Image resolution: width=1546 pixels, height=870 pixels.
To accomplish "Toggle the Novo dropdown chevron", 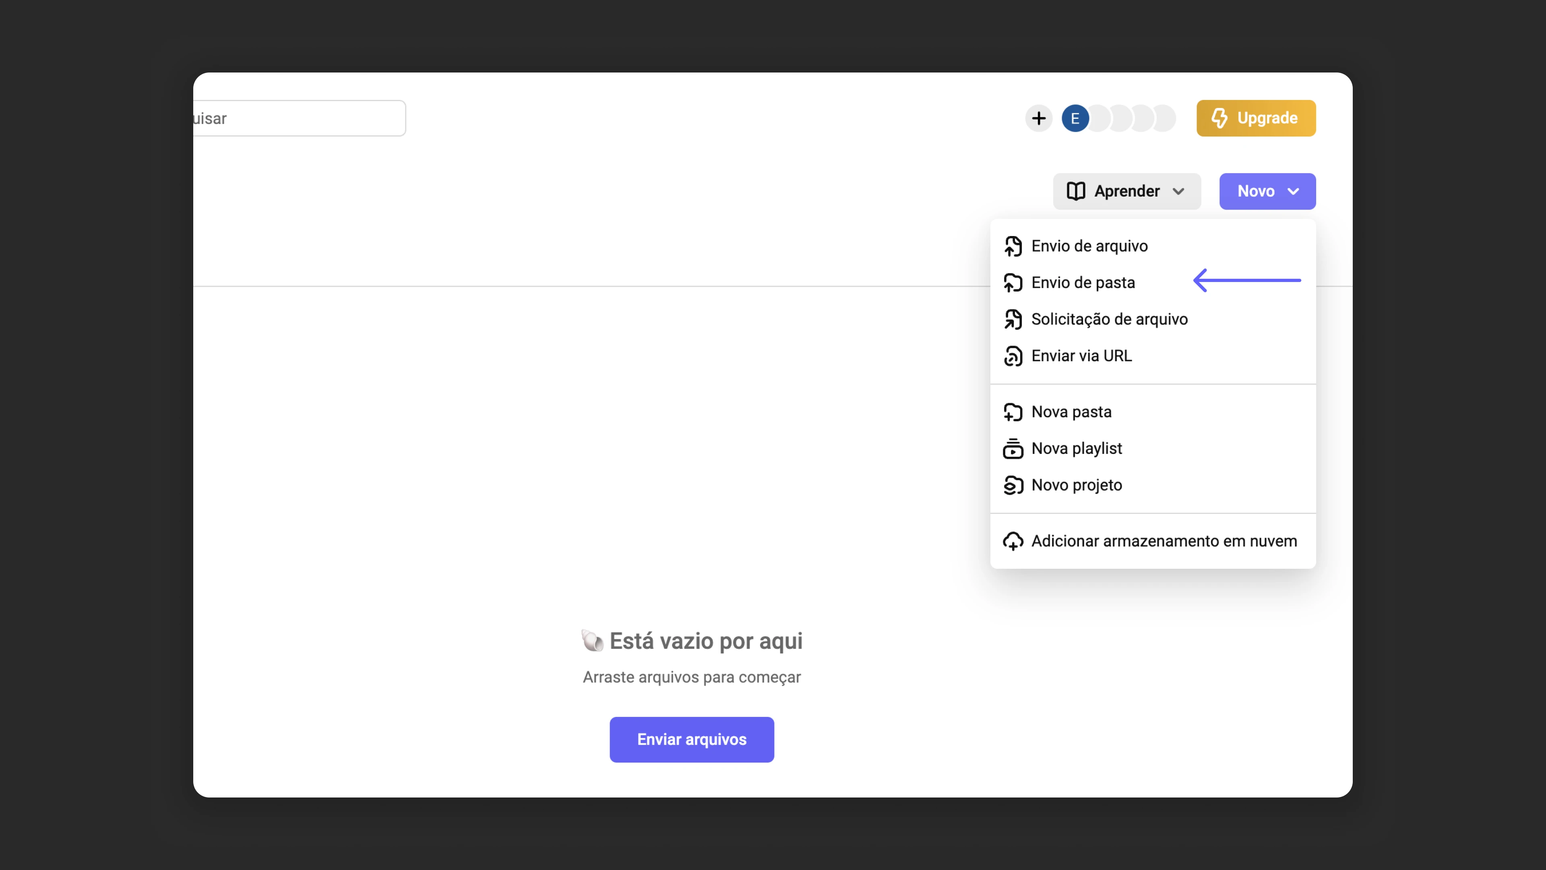I will pyautogui.click(x=1293, y=192).
